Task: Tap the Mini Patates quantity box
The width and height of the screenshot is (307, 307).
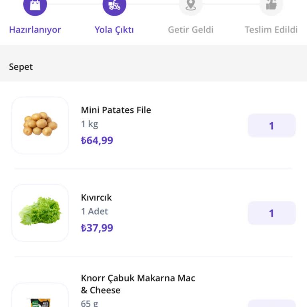Action: 271,126
